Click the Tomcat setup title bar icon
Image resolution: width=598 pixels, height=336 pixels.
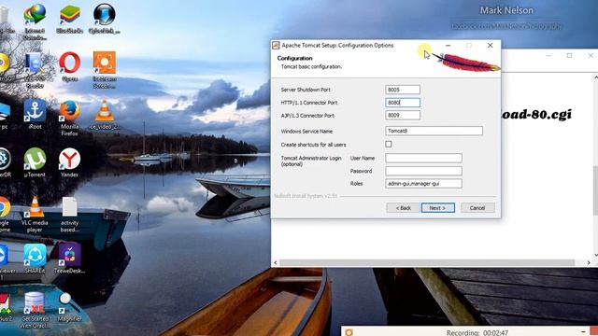point(276,46)
